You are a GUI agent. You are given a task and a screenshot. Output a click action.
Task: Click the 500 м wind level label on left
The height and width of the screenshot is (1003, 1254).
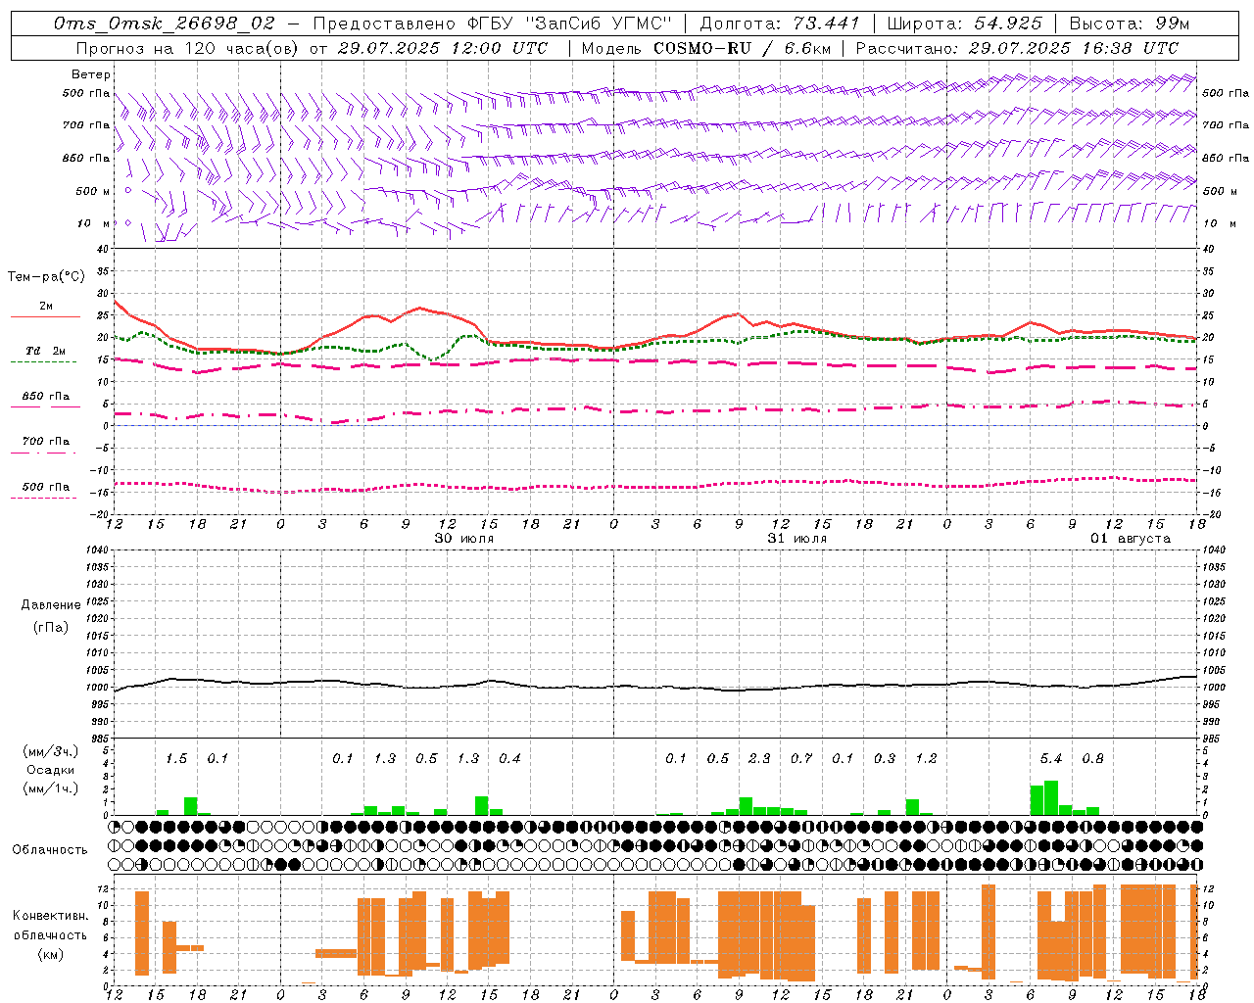tap(93, 191)
